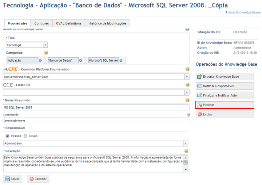Screen dimensions: 262x185
Task: Expand the Lista CCE dropdown
Action: pyautogui.click(x=187, y=92)
